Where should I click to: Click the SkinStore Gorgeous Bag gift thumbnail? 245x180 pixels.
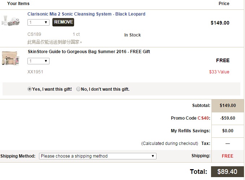point(10,58)
